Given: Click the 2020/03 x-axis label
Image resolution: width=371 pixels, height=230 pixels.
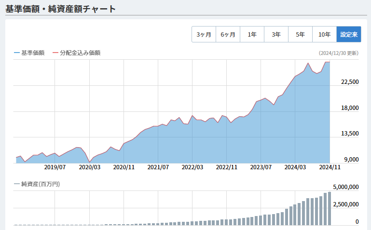Looking at the screenshot, I should [89, 167].
